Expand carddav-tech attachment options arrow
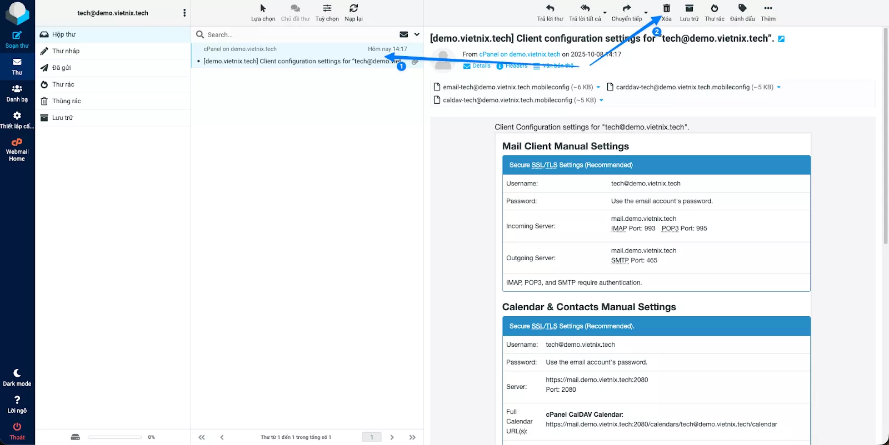The height and width of the screenshot is (445, 889). point(778,88)
